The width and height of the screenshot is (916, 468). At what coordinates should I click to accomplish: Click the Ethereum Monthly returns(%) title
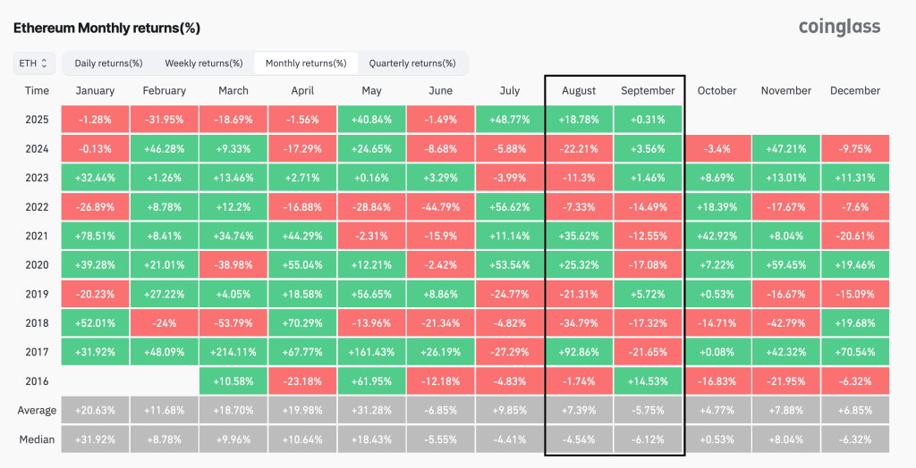pos(106,29)
